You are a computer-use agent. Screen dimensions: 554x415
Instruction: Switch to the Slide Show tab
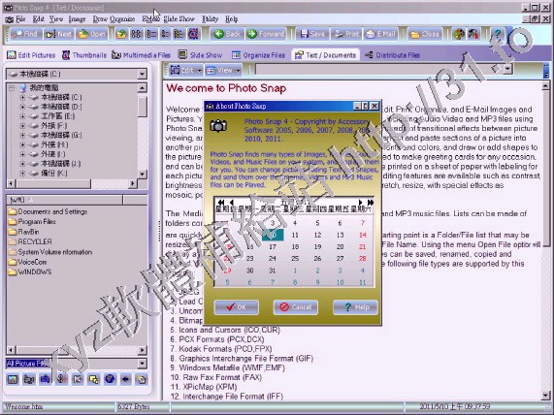point(200,55)
